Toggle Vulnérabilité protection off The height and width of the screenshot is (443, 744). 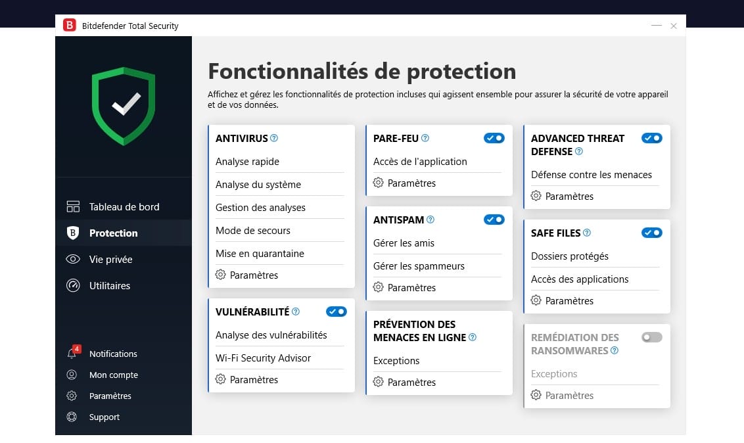tap(337, 312)
